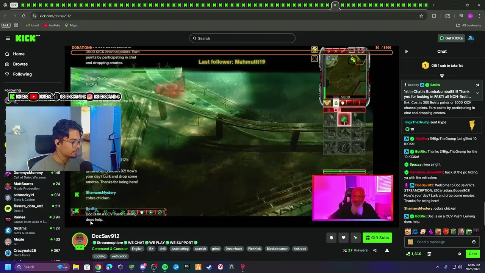
Task: Click the eggplant quick emote
Action: [x=430, y=231]
